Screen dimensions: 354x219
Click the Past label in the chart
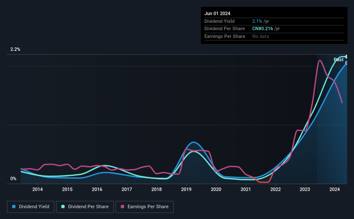tap(338, 59)
